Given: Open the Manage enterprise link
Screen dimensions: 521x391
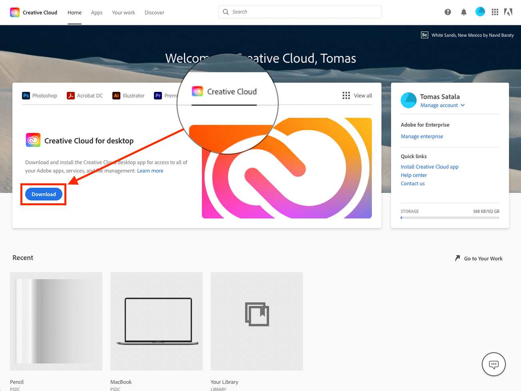Looking at the screenshot, I should pos(422,136).
